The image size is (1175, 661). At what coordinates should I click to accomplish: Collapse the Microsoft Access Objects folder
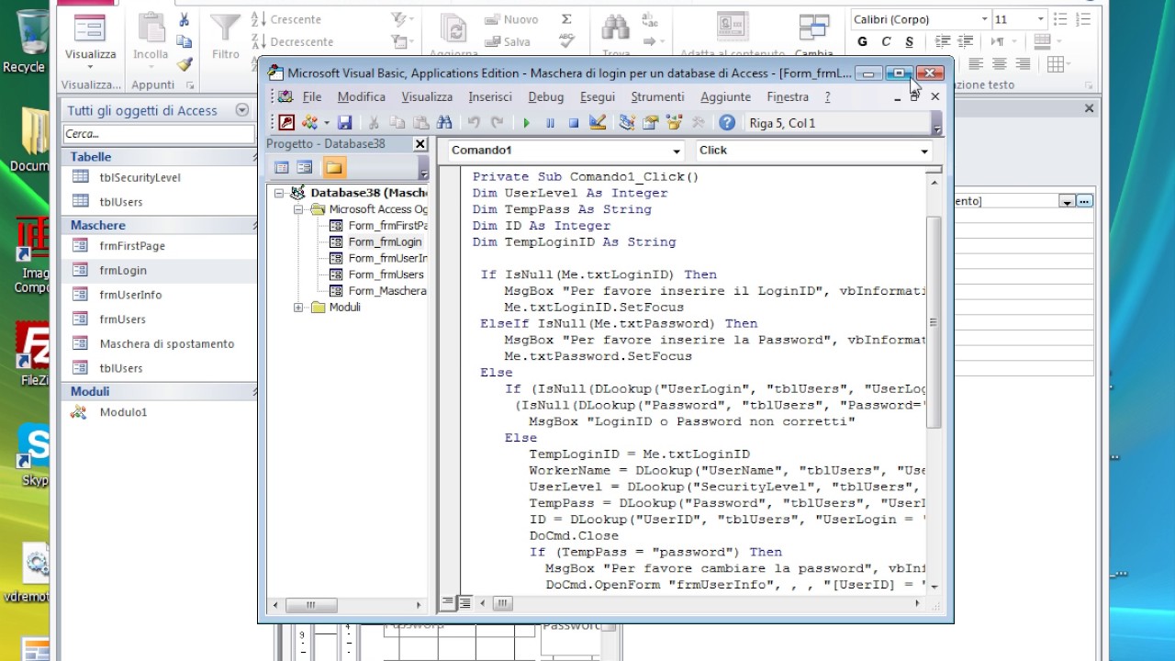click(298, 209)
